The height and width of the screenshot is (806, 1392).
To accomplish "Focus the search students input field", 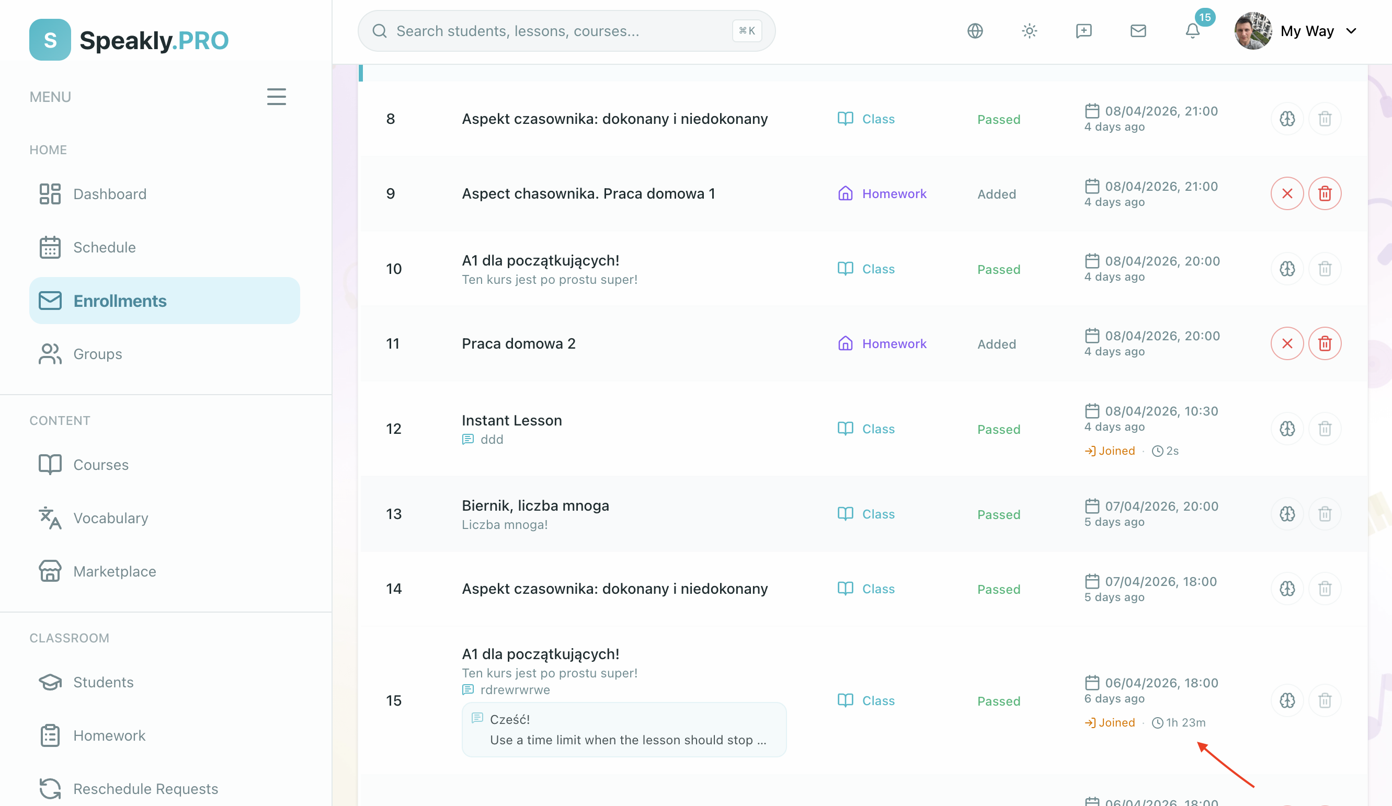I will tap(566, 31).
